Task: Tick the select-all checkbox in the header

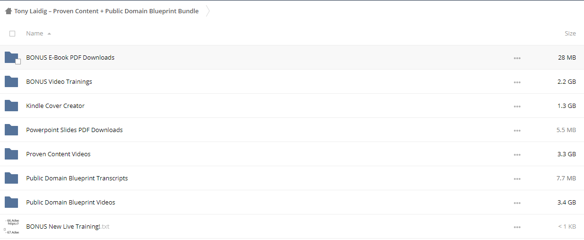Action: (x=12, y=34)
